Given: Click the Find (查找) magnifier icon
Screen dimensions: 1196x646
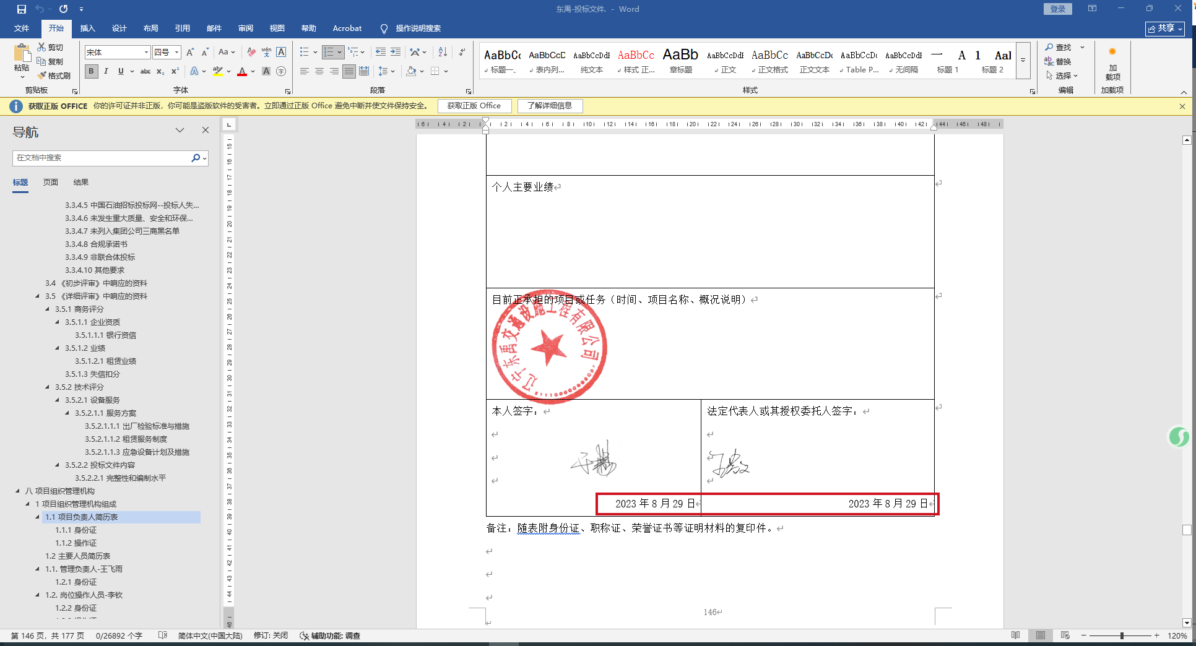Looking at the screenshot, I should coord(1049,47).
